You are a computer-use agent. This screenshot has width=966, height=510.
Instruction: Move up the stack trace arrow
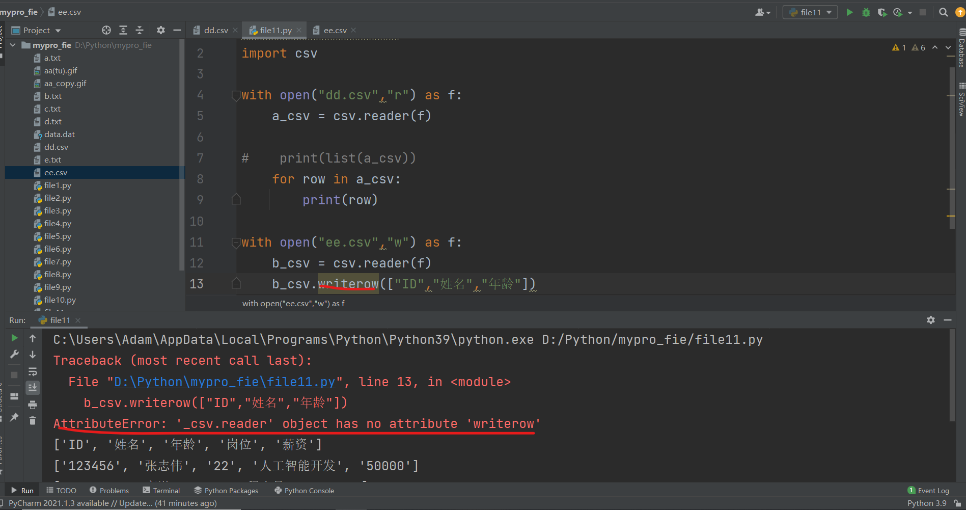click(x=33, y=338)
